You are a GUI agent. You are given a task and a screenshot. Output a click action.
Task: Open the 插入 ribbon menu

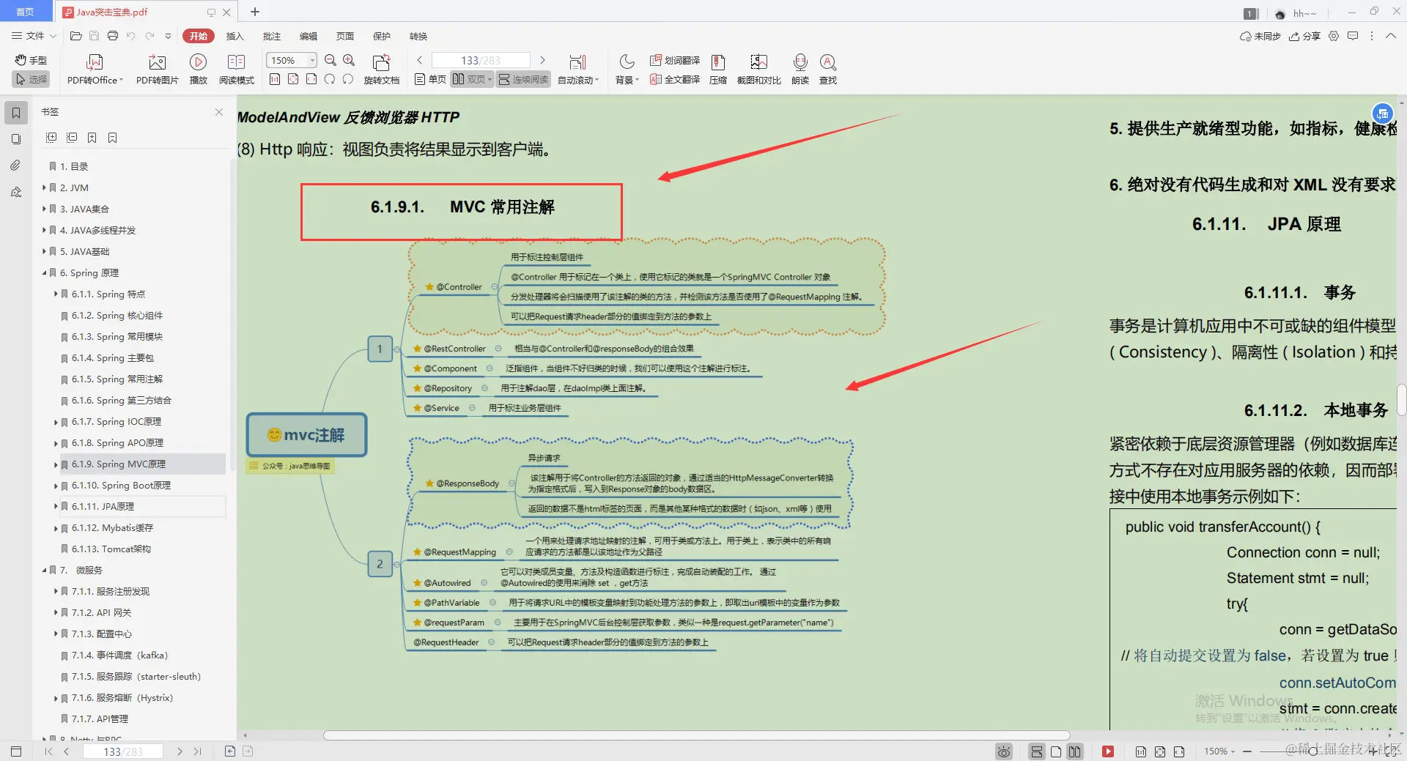pyautogui.click(x=234, y=36)
